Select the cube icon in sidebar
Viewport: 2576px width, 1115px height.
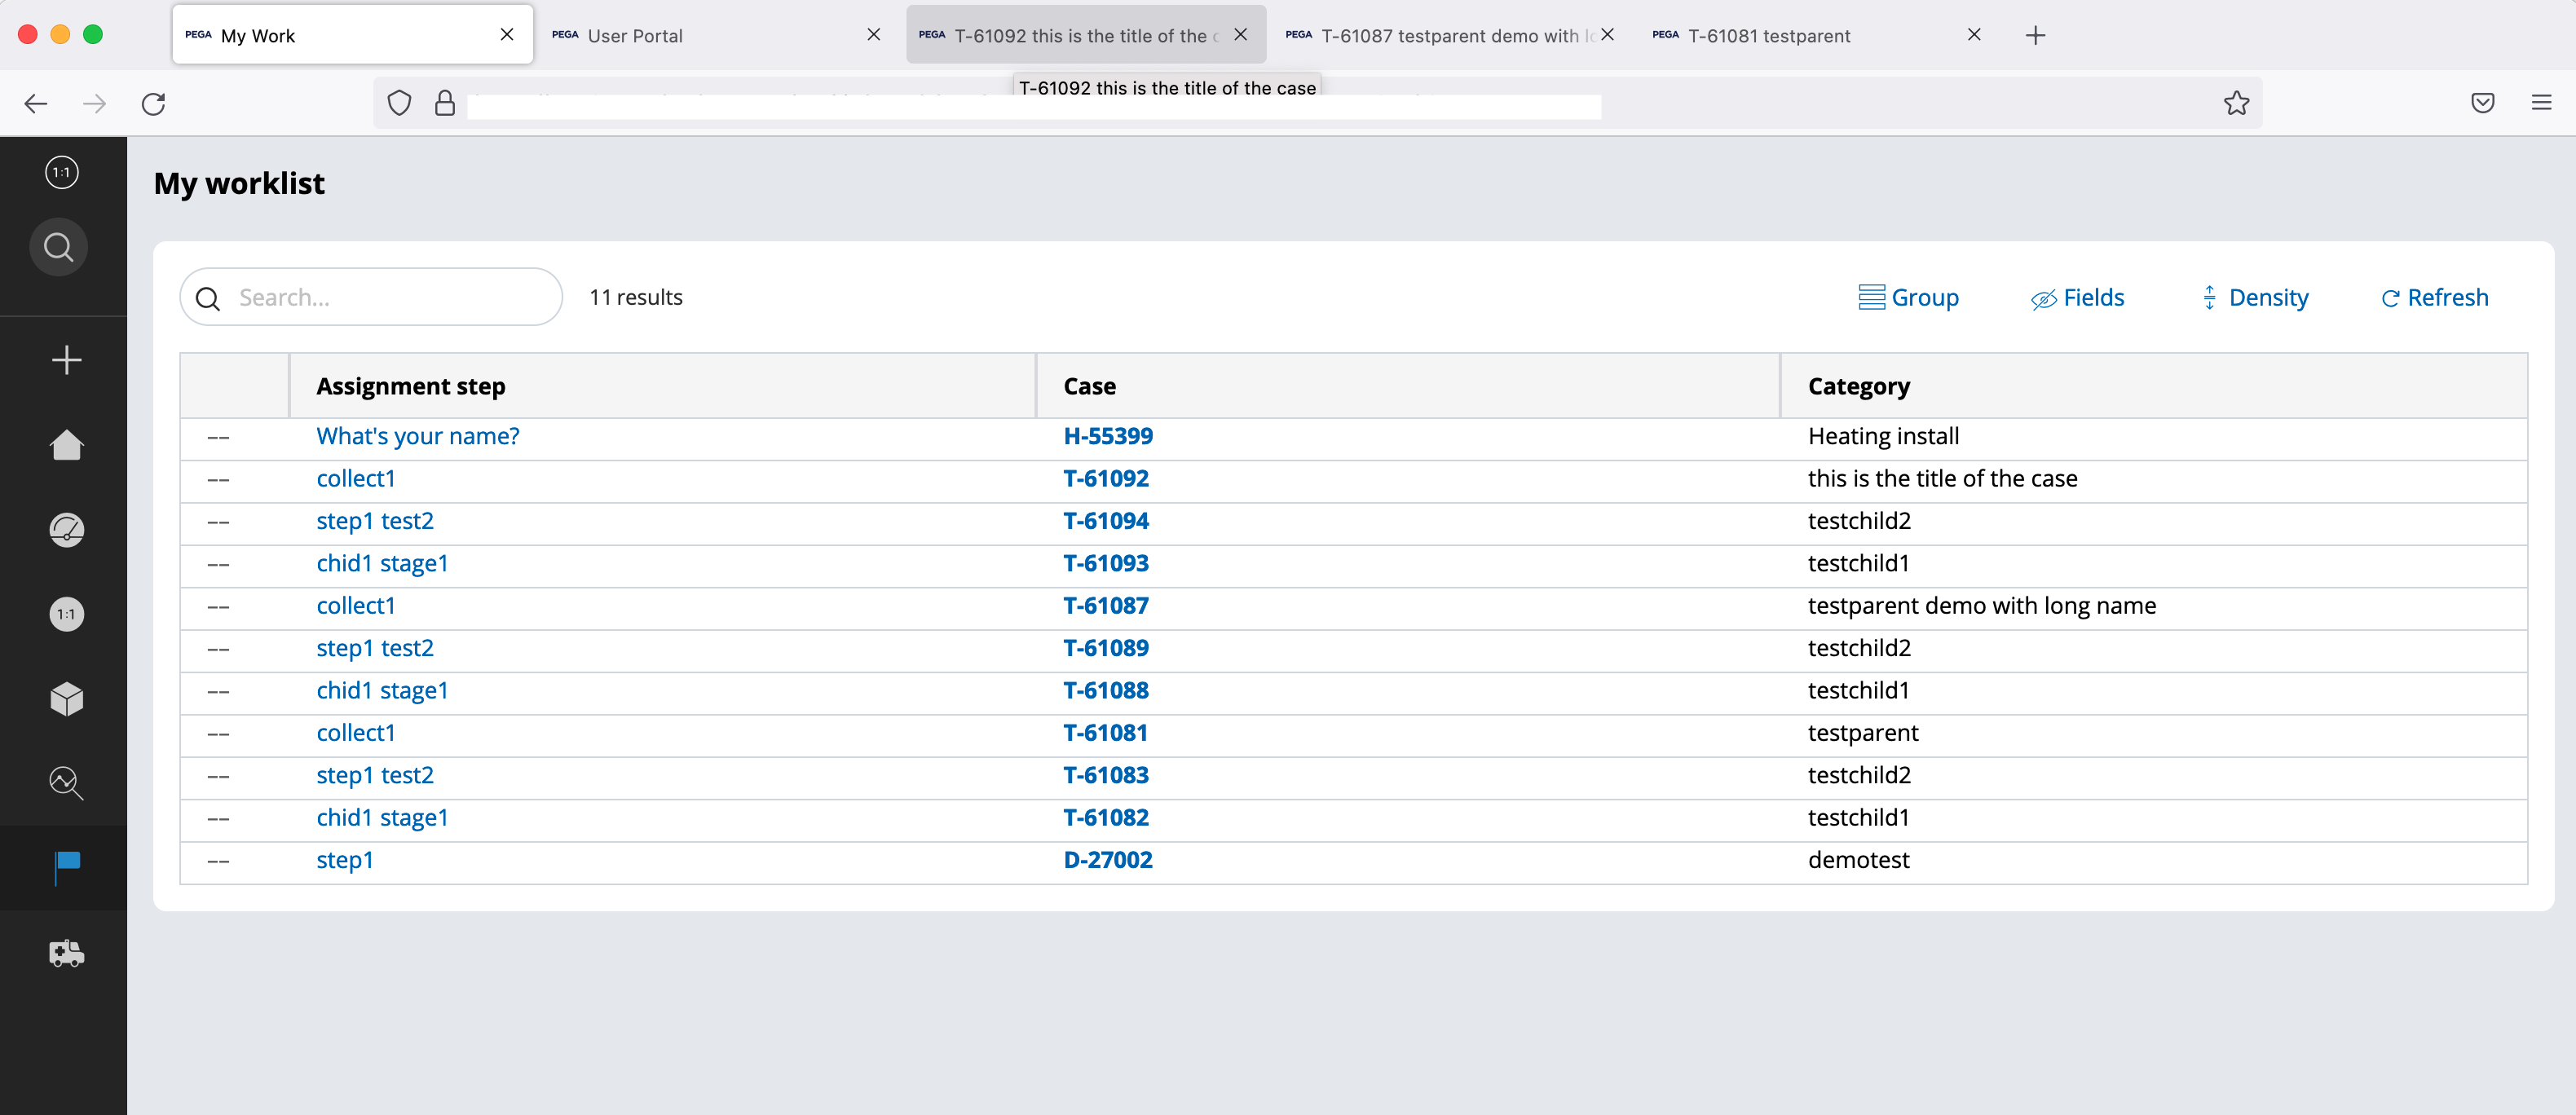coord(66,699)
